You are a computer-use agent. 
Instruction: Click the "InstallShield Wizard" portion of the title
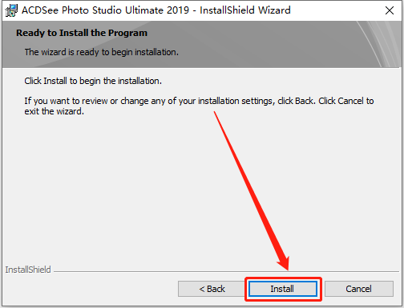245,10
